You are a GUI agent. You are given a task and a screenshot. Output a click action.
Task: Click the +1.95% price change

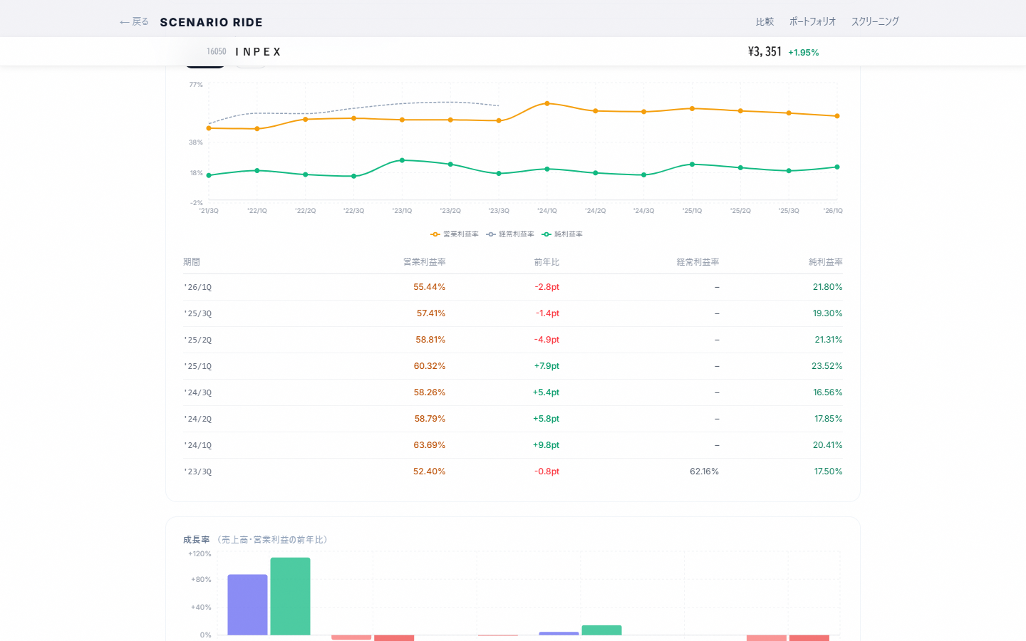tap(804, 53)
